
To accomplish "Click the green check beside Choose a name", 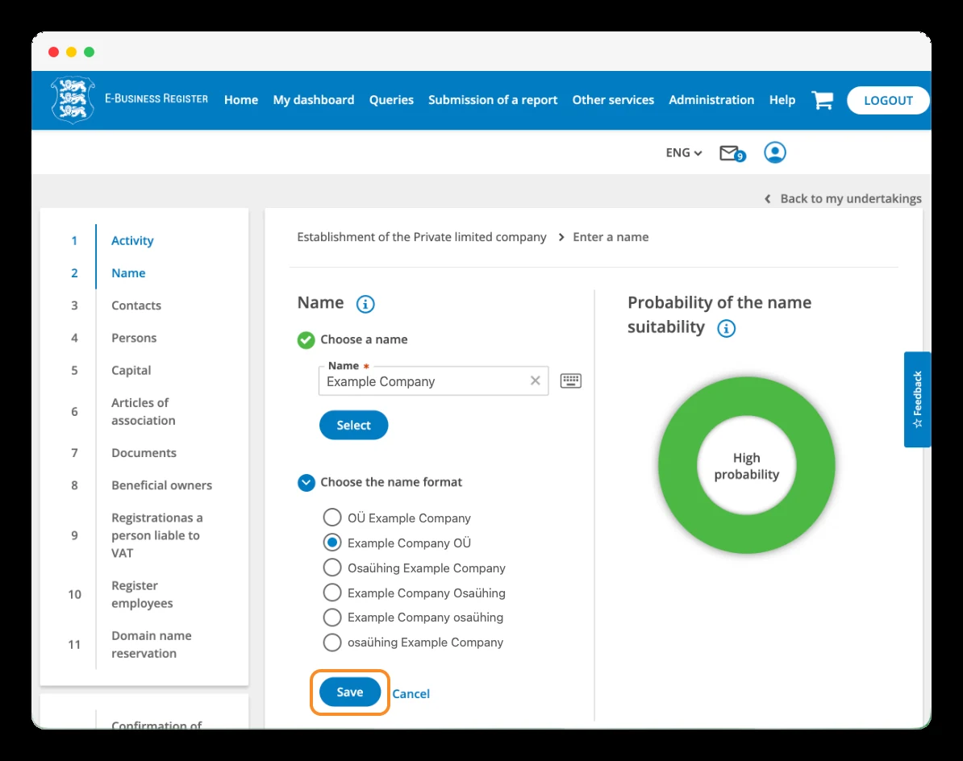I will click(x=306, y=340).
